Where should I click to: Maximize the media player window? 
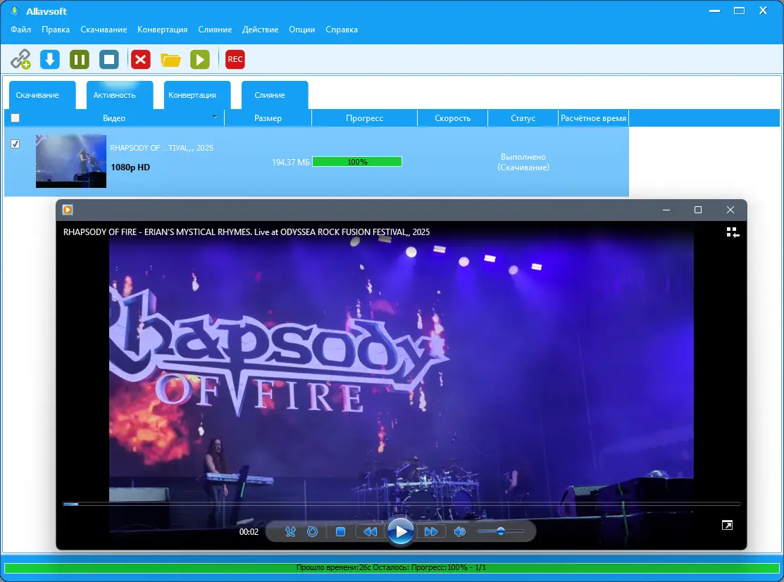[x=698, y=210]
